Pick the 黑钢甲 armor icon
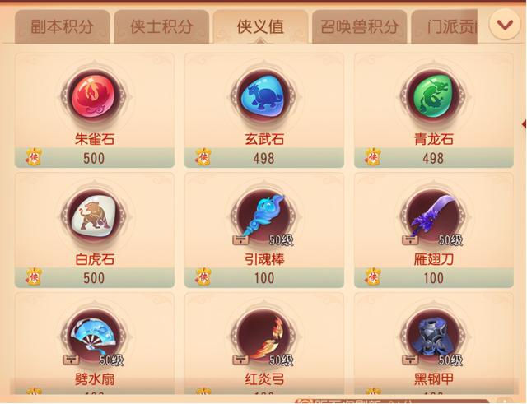Screen dimensions: 527x404 point(433,337)
